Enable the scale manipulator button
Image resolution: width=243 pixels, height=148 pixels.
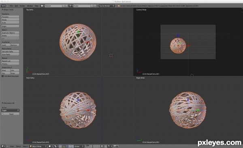[72, 146]
